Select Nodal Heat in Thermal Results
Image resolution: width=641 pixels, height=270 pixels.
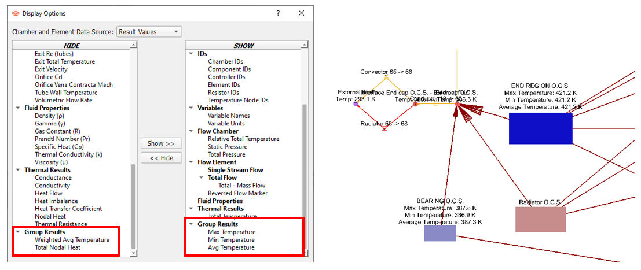pos(50,216)
